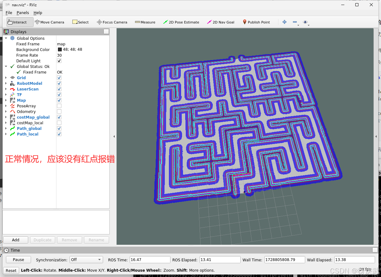This screenshot has height=277, width=381.
Task: Choose the Select tool in the toolbar
Action: tap(81, 22)
